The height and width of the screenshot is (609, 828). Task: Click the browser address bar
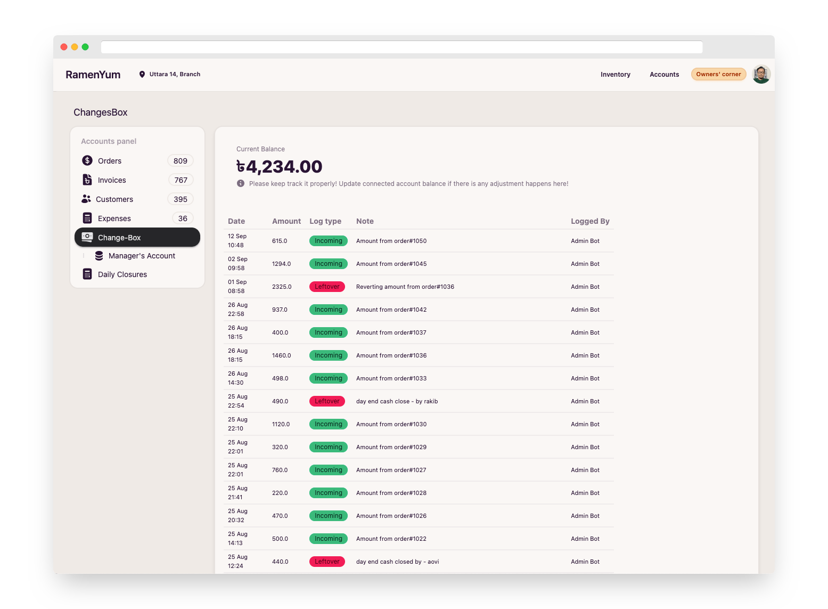tap(401, 47)
